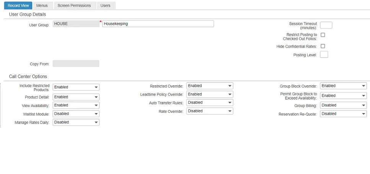Click the 'Waitlist Module:' label
Screen dimensions: 370x174
[x=36, y=114]
